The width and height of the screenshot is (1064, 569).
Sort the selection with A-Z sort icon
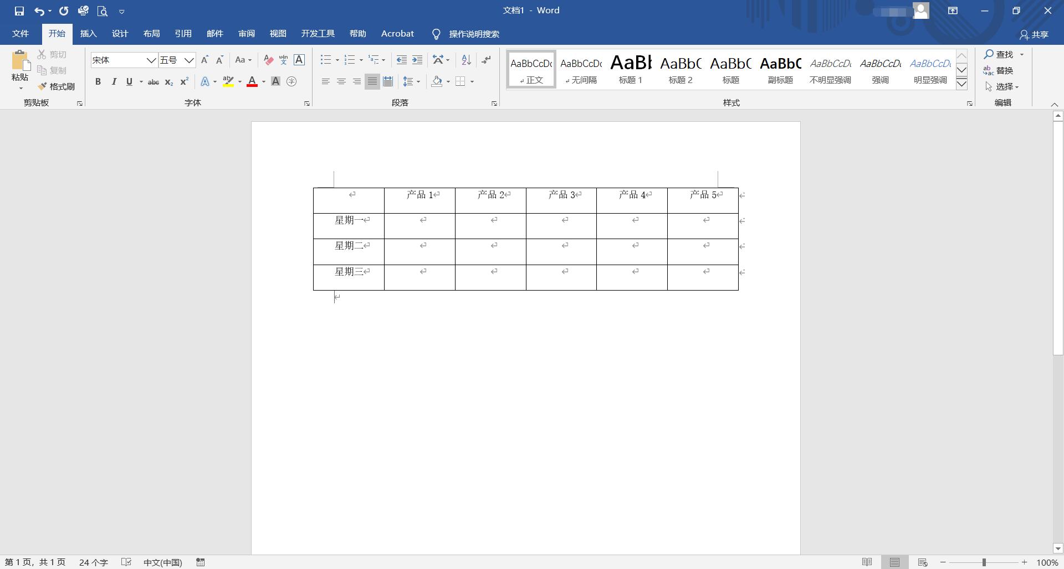[466, 60]
